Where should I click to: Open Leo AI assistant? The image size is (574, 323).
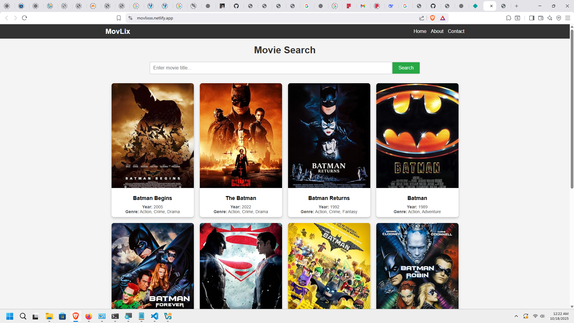click(x=550, y=18)
